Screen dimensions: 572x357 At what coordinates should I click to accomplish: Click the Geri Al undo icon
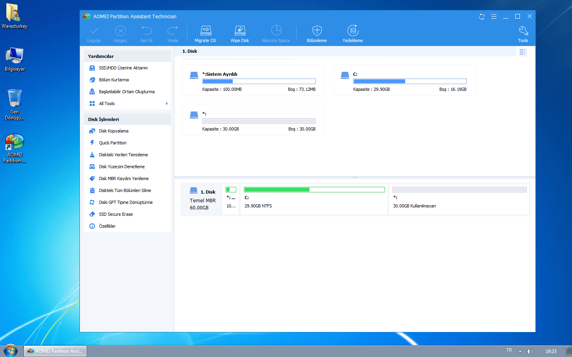147,31
